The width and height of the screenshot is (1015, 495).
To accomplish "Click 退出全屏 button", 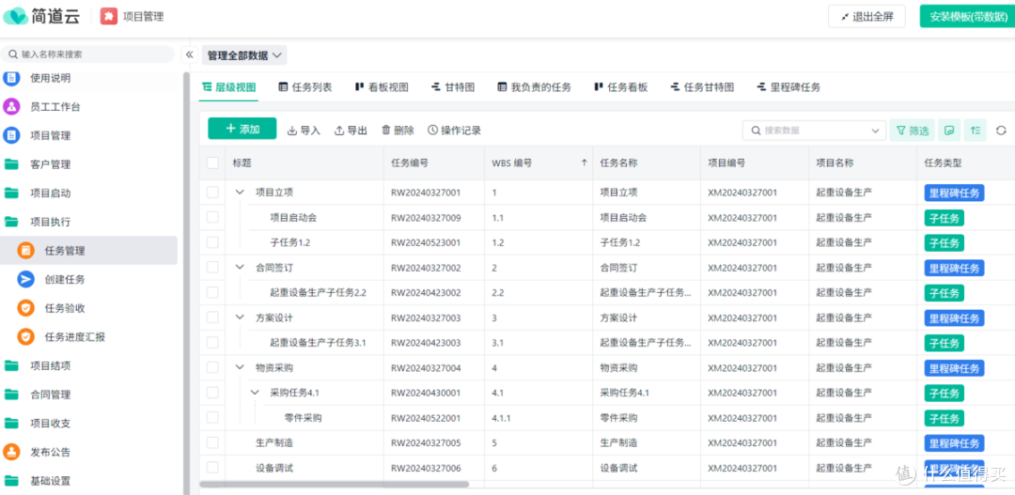I will [867, 17].
